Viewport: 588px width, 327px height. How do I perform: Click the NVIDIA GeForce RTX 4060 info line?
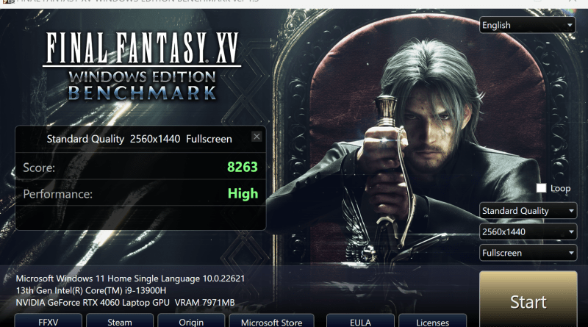click(125, 302)
